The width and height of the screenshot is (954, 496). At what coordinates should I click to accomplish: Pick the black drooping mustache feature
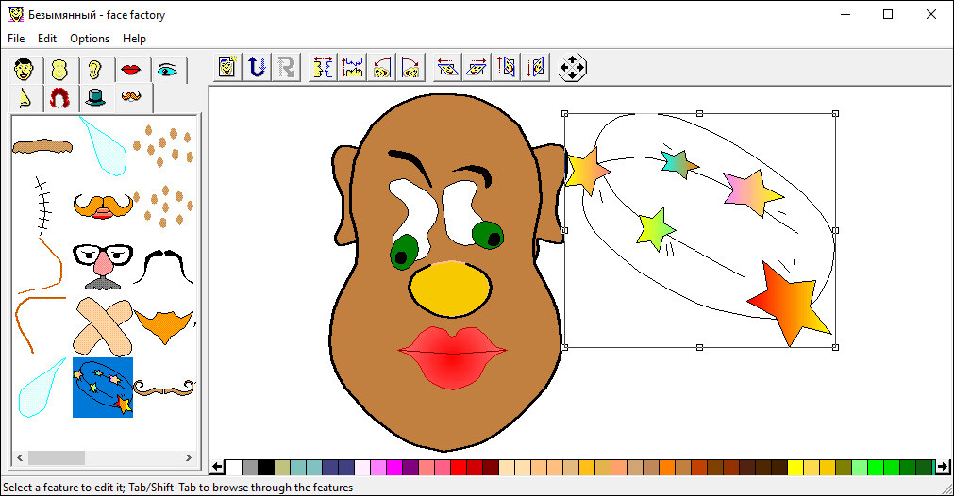(x=162, y=266)
